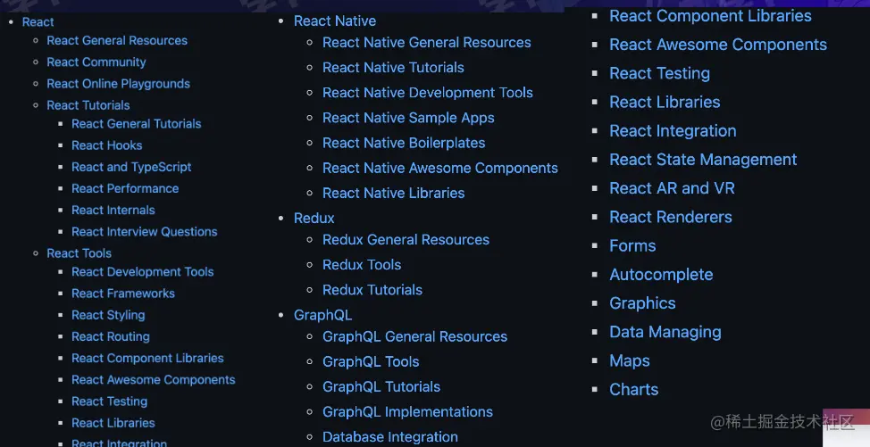Click React Routing

coord(111,336)
